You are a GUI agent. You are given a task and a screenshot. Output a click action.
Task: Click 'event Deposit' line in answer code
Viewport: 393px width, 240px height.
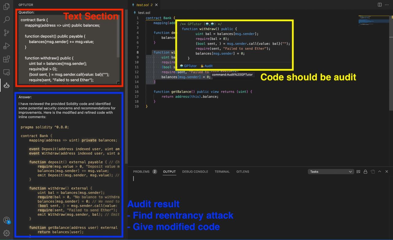[x=74, y=149]
